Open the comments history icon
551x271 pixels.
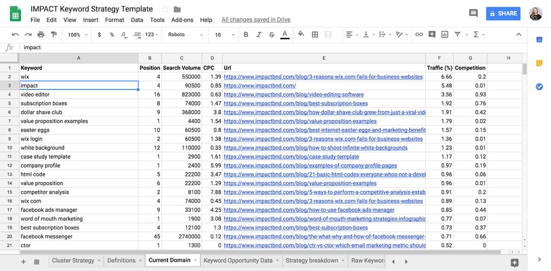pos(473,13)
